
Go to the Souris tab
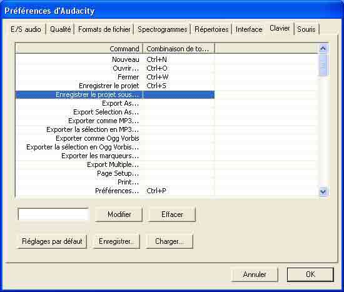(306, 29)
